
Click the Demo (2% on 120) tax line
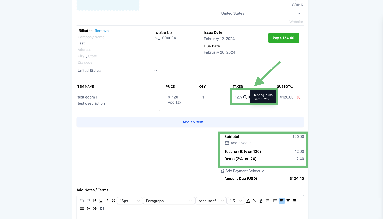[x=240, y=159]
